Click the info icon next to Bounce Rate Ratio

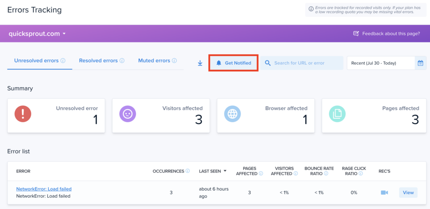click(326, 173)
